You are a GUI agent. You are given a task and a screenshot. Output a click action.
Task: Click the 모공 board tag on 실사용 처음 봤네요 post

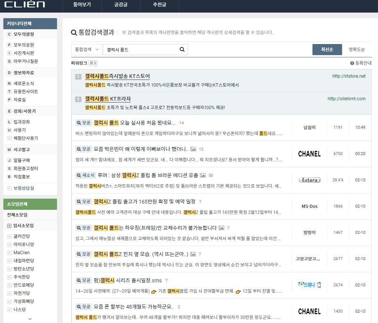(x=83, y=123)
